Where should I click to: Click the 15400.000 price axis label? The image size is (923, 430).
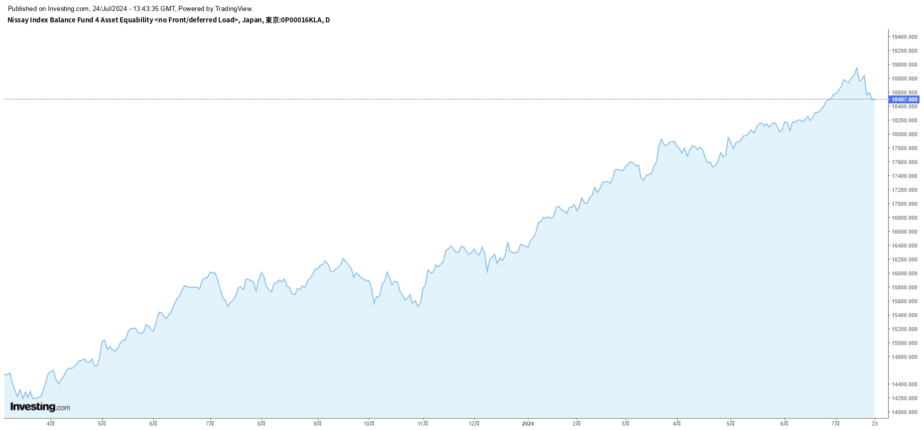[905, 315]
